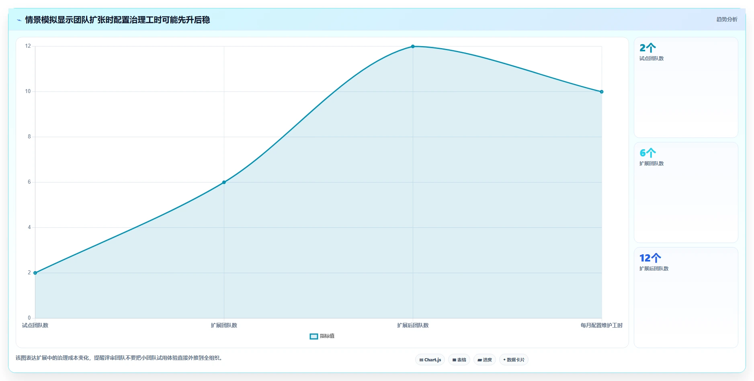Select the peak data point at 12

coord(413,47)
